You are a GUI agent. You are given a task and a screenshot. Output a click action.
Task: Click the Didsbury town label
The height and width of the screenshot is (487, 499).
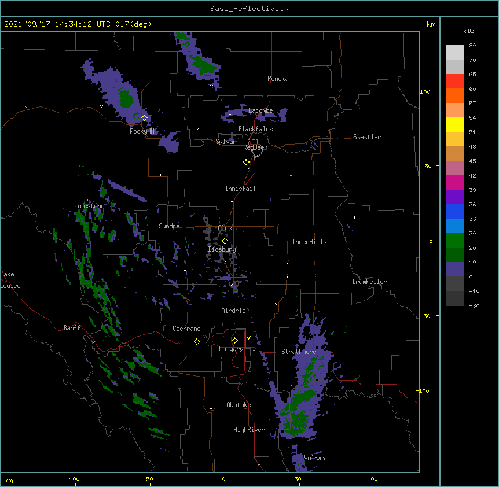(222, 249)
